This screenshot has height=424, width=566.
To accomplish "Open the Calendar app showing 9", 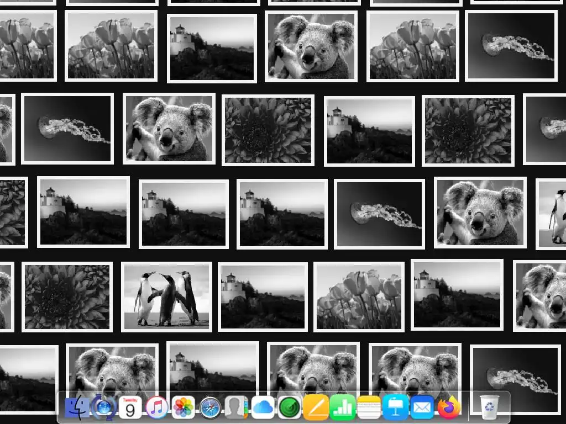I will point(130,407).
